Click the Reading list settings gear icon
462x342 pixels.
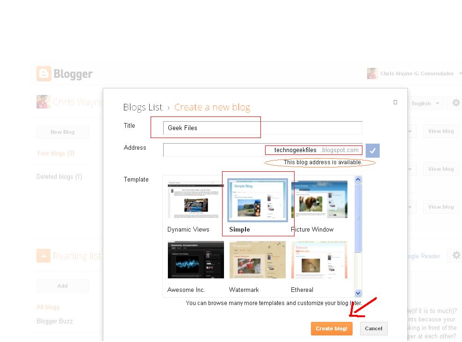[x=456, y=255]
